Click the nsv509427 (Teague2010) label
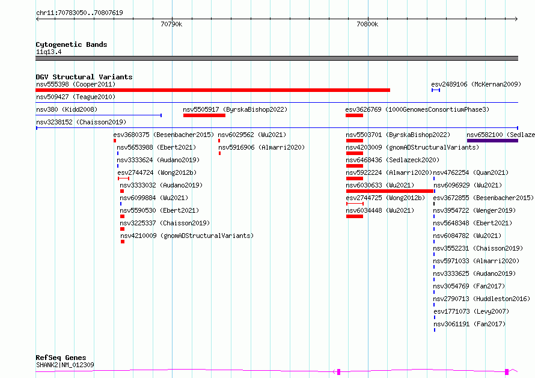Screen dimensions: 535x378 point(76,97)
